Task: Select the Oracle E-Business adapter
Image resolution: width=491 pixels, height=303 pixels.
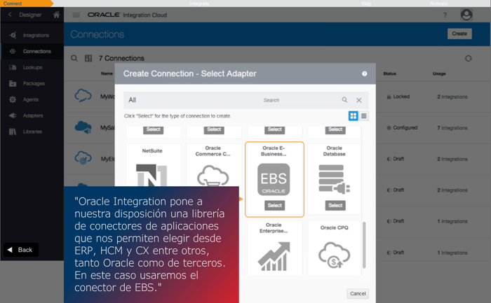Action: pos(275,206)
